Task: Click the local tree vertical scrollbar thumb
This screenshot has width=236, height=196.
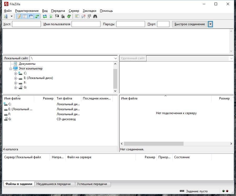Action: pos(115,79)
